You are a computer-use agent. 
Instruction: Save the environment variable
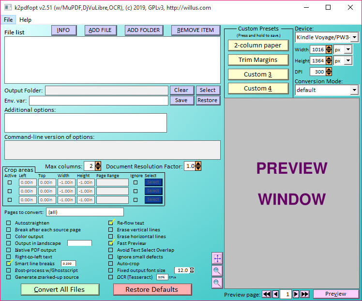pyautogui.click(x=182, y=100)
